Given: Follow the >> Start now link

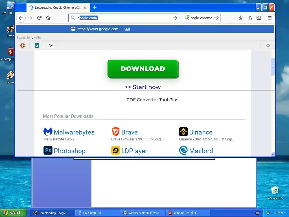Looking at the screenshot, I should point(143,87).
